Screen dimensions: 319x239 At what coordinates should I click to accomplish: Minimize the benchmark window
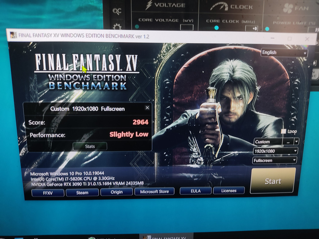pyautogui.click(x=273, y=38)
